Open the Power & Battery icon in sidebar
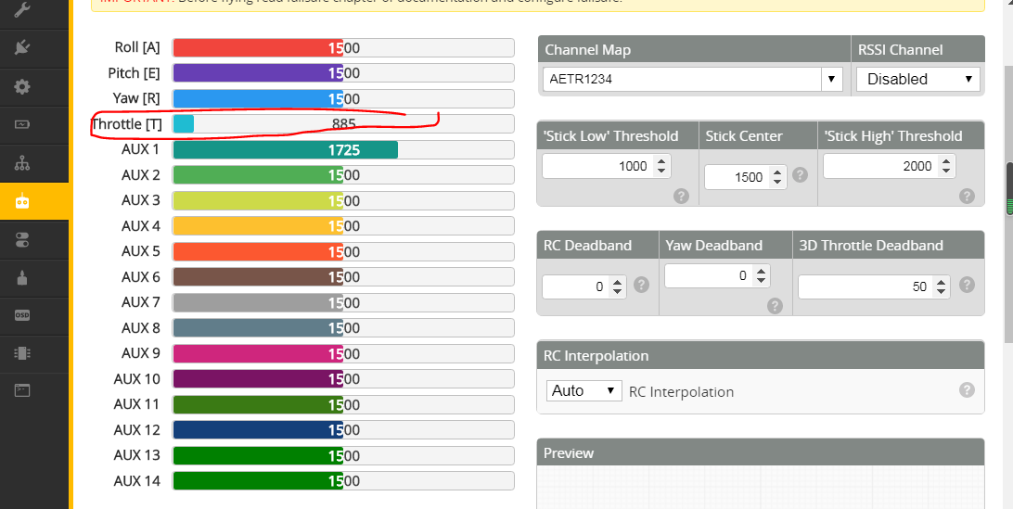1013x509 pixels. pos(22,124)
